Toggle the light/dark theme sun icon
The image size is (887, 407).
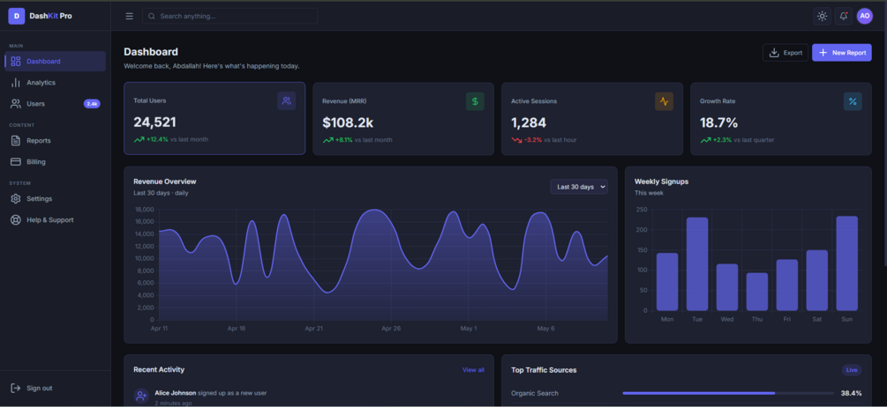[x=822, y=17]
